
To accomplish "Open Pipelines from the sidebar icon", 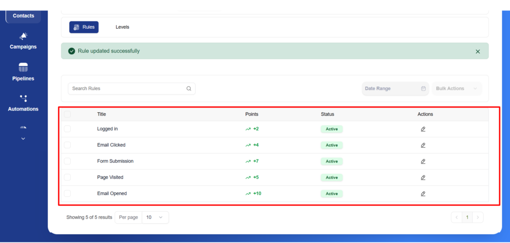I will pos(23,68).
